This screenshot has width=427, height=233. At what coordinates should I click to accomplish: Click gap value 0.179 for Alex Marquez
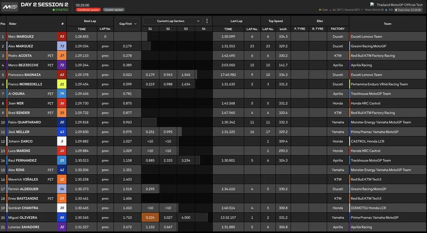coord(127,46)
